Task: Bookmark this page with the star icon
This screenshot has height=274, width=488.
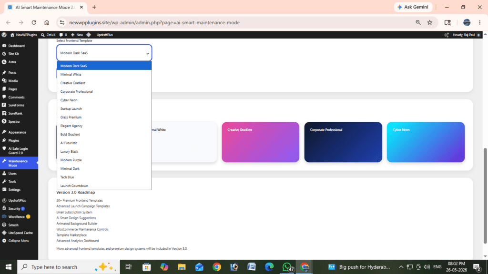Action: (x=430, y=22)
